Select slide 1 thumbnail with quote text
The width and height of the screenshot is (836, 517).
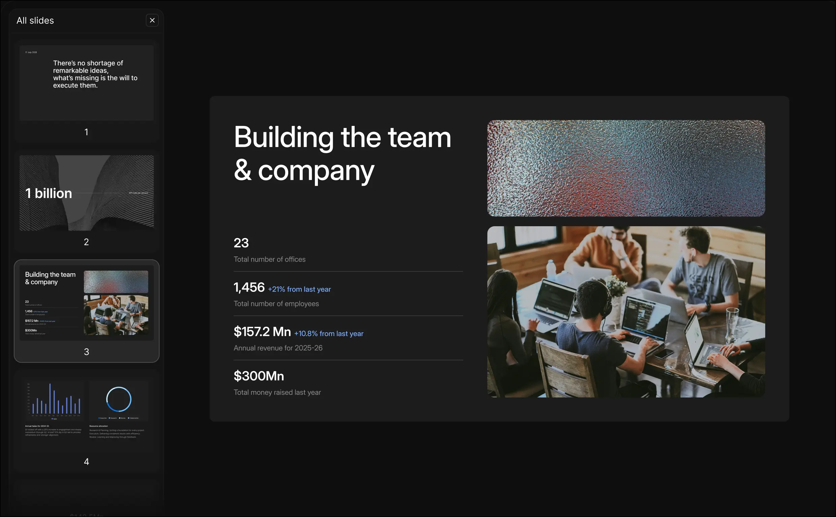pos(87,83)
